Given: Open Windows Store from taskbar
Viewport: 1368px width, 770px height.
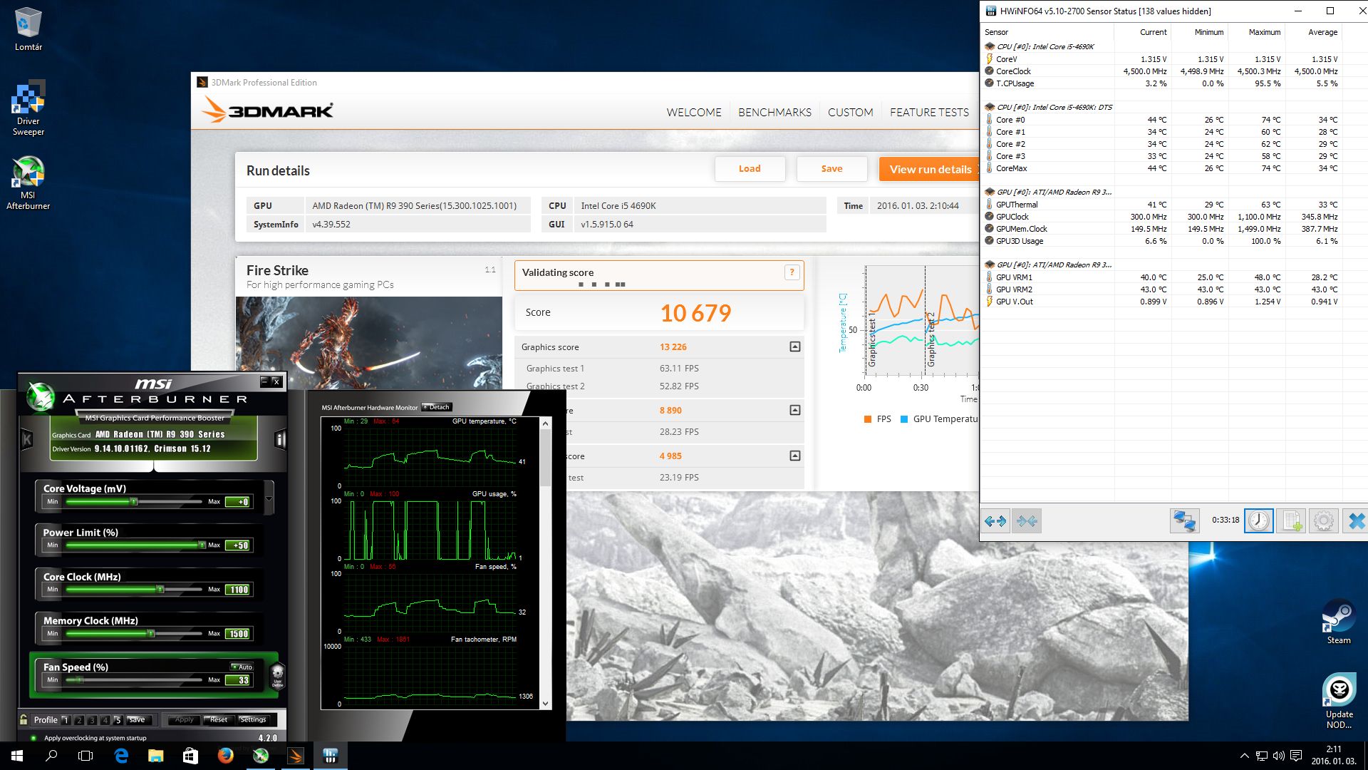Looking at the screenshot, I should pos(190,756).
